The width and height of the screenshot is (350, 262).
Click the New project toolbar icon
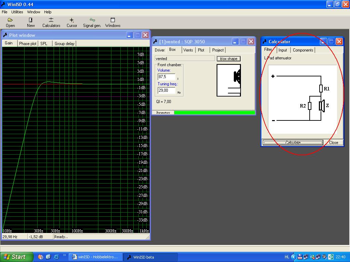point(31,23)
